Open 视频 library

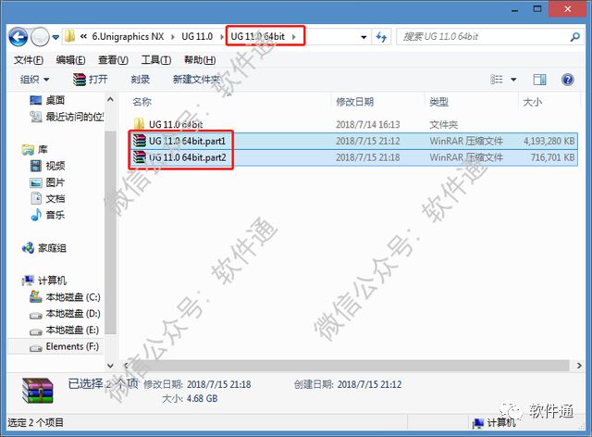(47, 166)
